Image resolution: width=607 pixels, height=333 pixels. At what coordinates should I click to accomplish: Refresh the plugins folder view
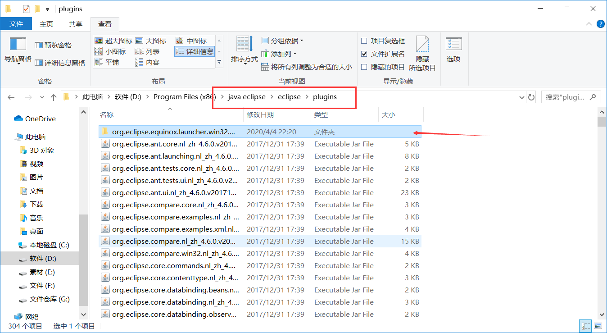[531, 97]
